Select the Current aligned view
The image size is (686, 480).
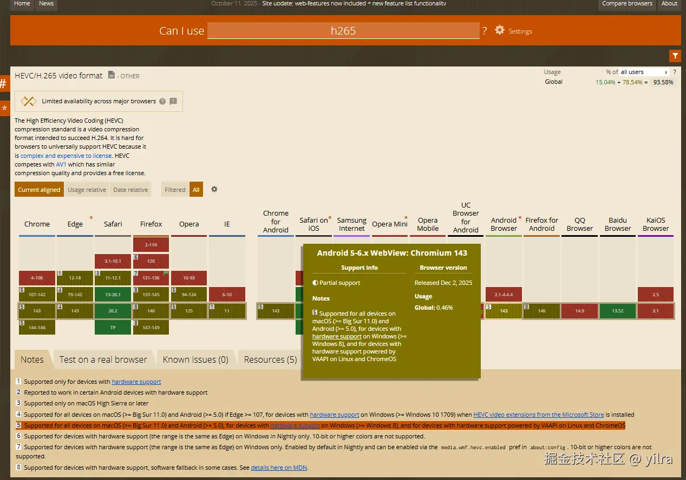[x=39, y=190]
